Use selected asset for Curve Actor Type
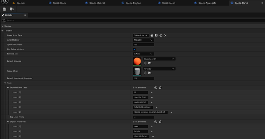265x139 pixels. click(152, 35)
